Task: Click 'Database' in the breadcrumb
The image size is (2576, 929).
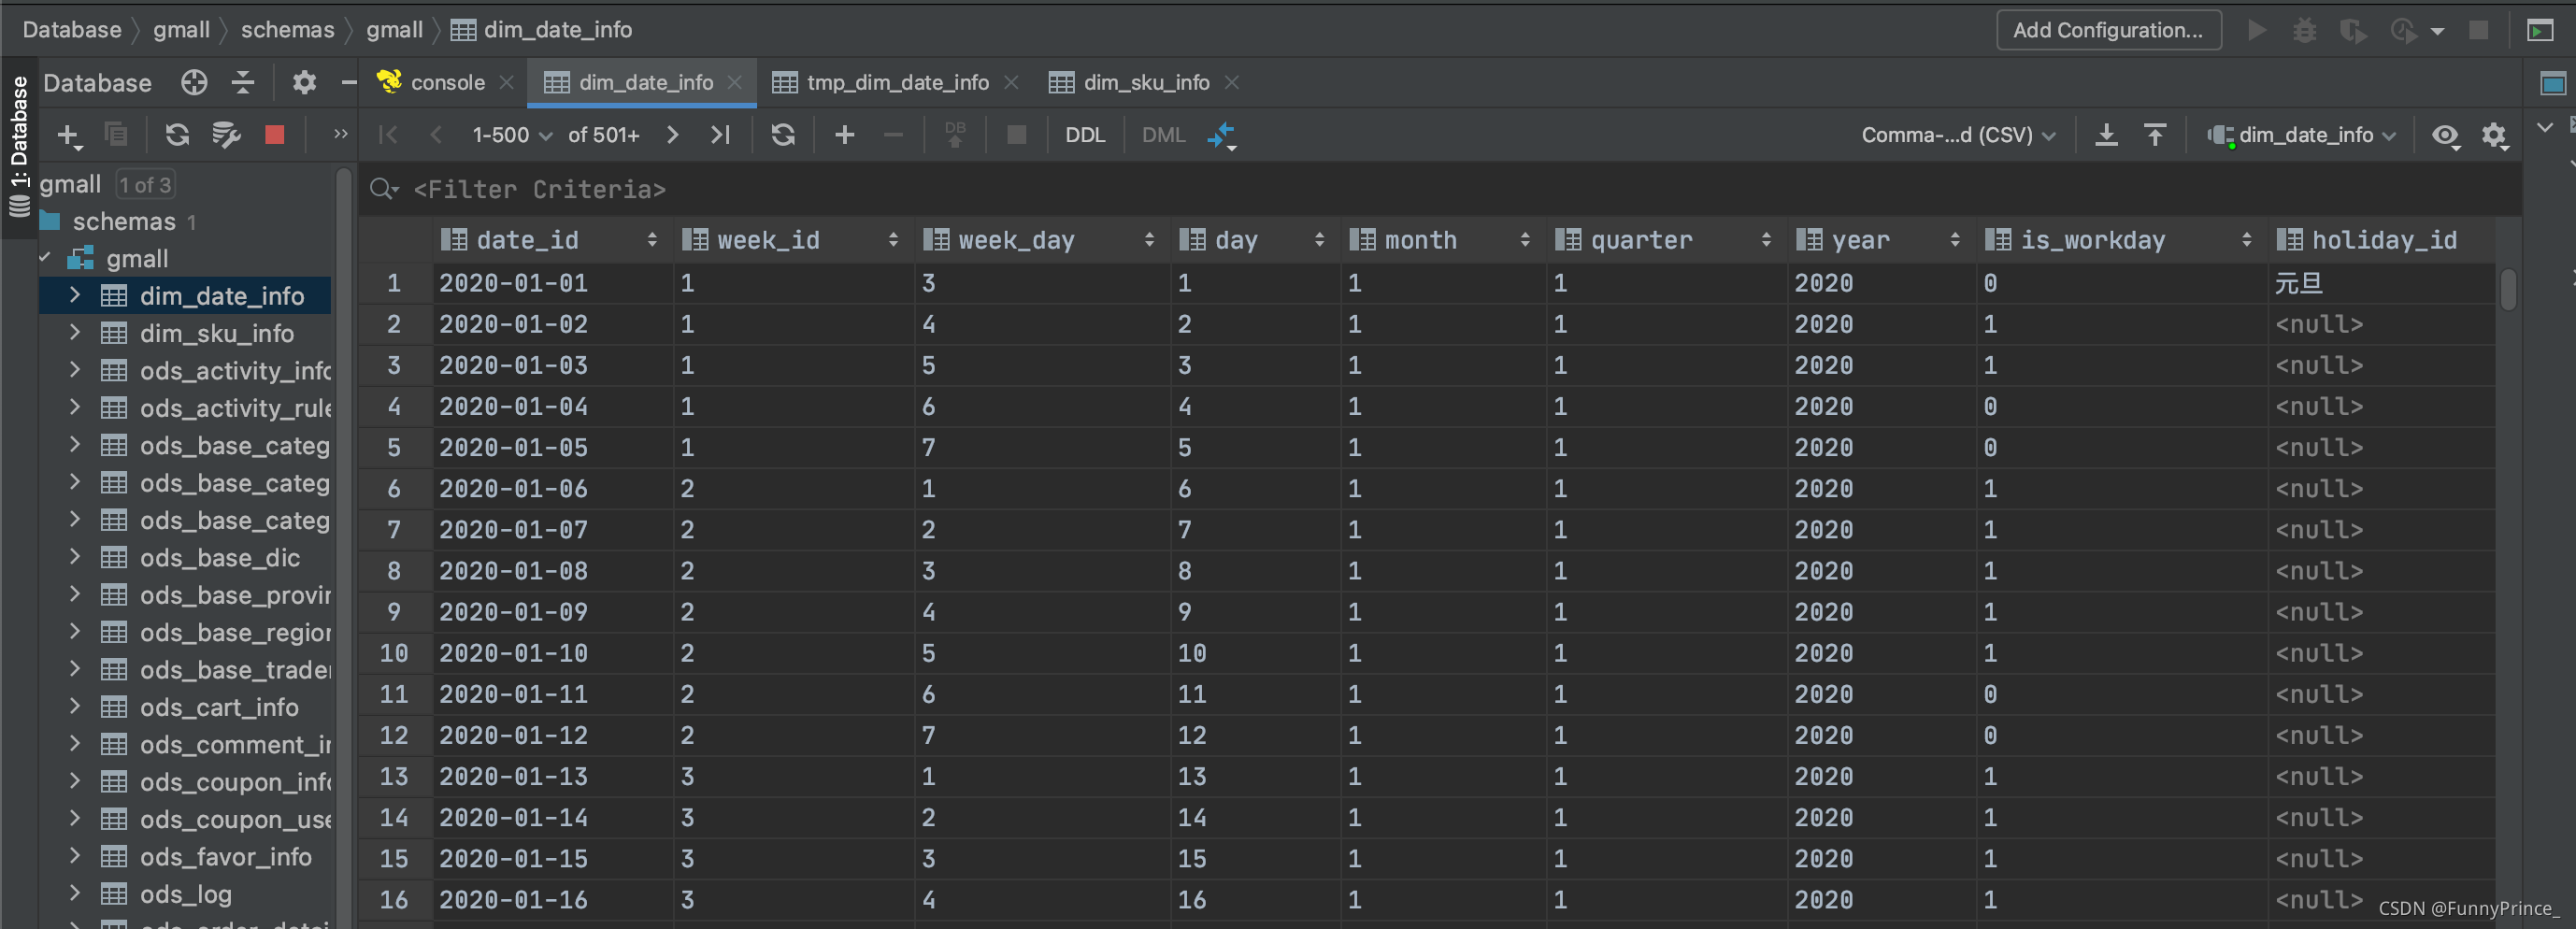Action: [72, 30]
